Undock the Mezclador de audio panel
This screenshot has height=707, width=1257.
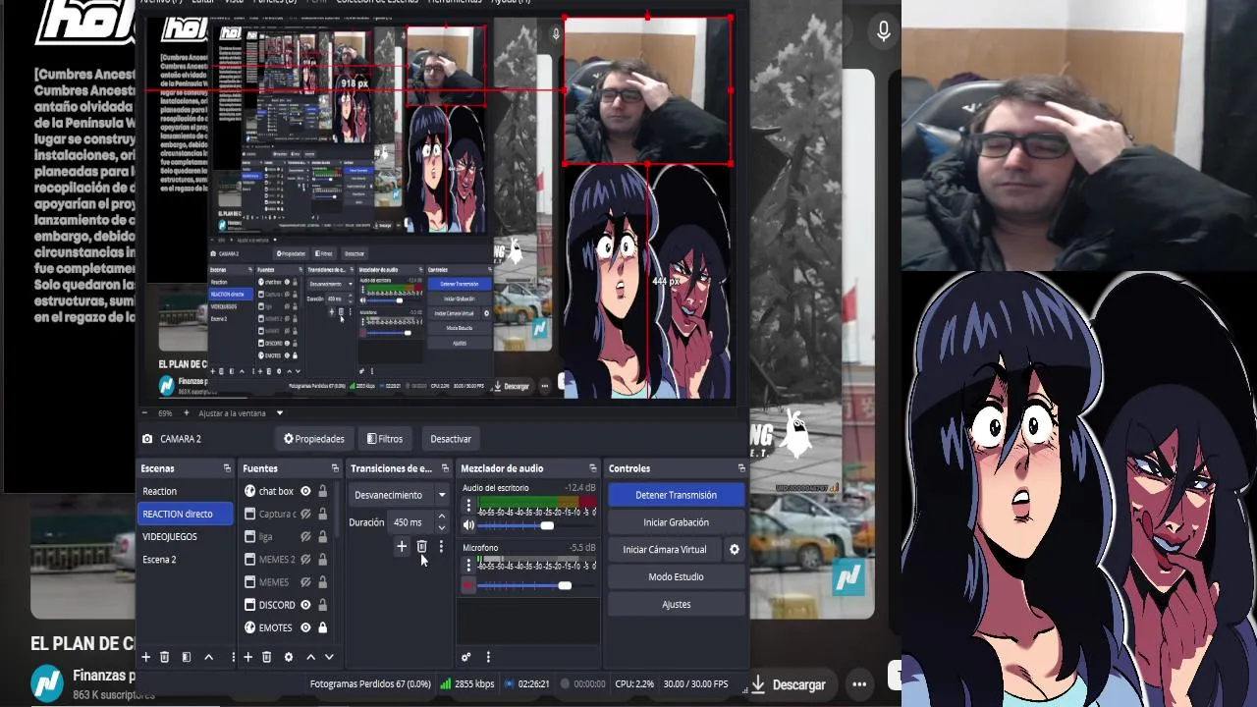(592, 468)
